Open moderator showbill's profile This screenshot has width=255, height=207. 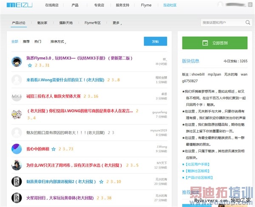tap(198, 74)
